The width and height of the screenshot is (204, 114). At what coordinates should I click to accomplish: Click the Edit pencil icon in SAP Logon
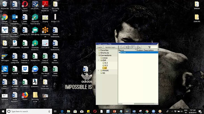coord(123,47)
